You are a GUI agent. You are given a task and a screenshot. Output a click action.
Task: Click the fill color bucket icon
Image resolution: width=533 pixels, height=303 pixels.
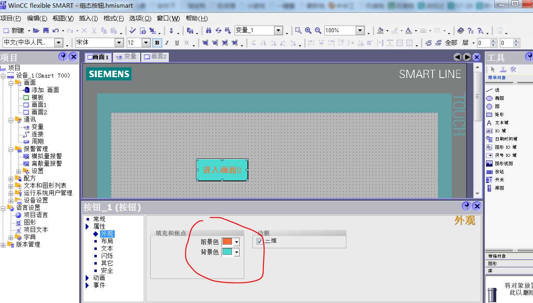pyautogui.click(x=380, y=31)
